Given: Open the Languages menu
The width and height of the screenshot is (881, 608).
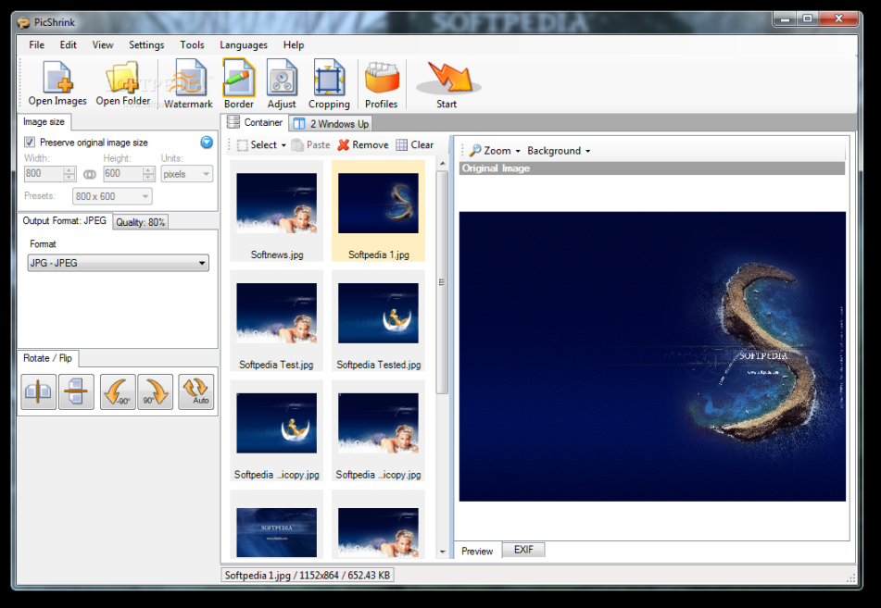Looking at the screenshot, I should [244, 45].
